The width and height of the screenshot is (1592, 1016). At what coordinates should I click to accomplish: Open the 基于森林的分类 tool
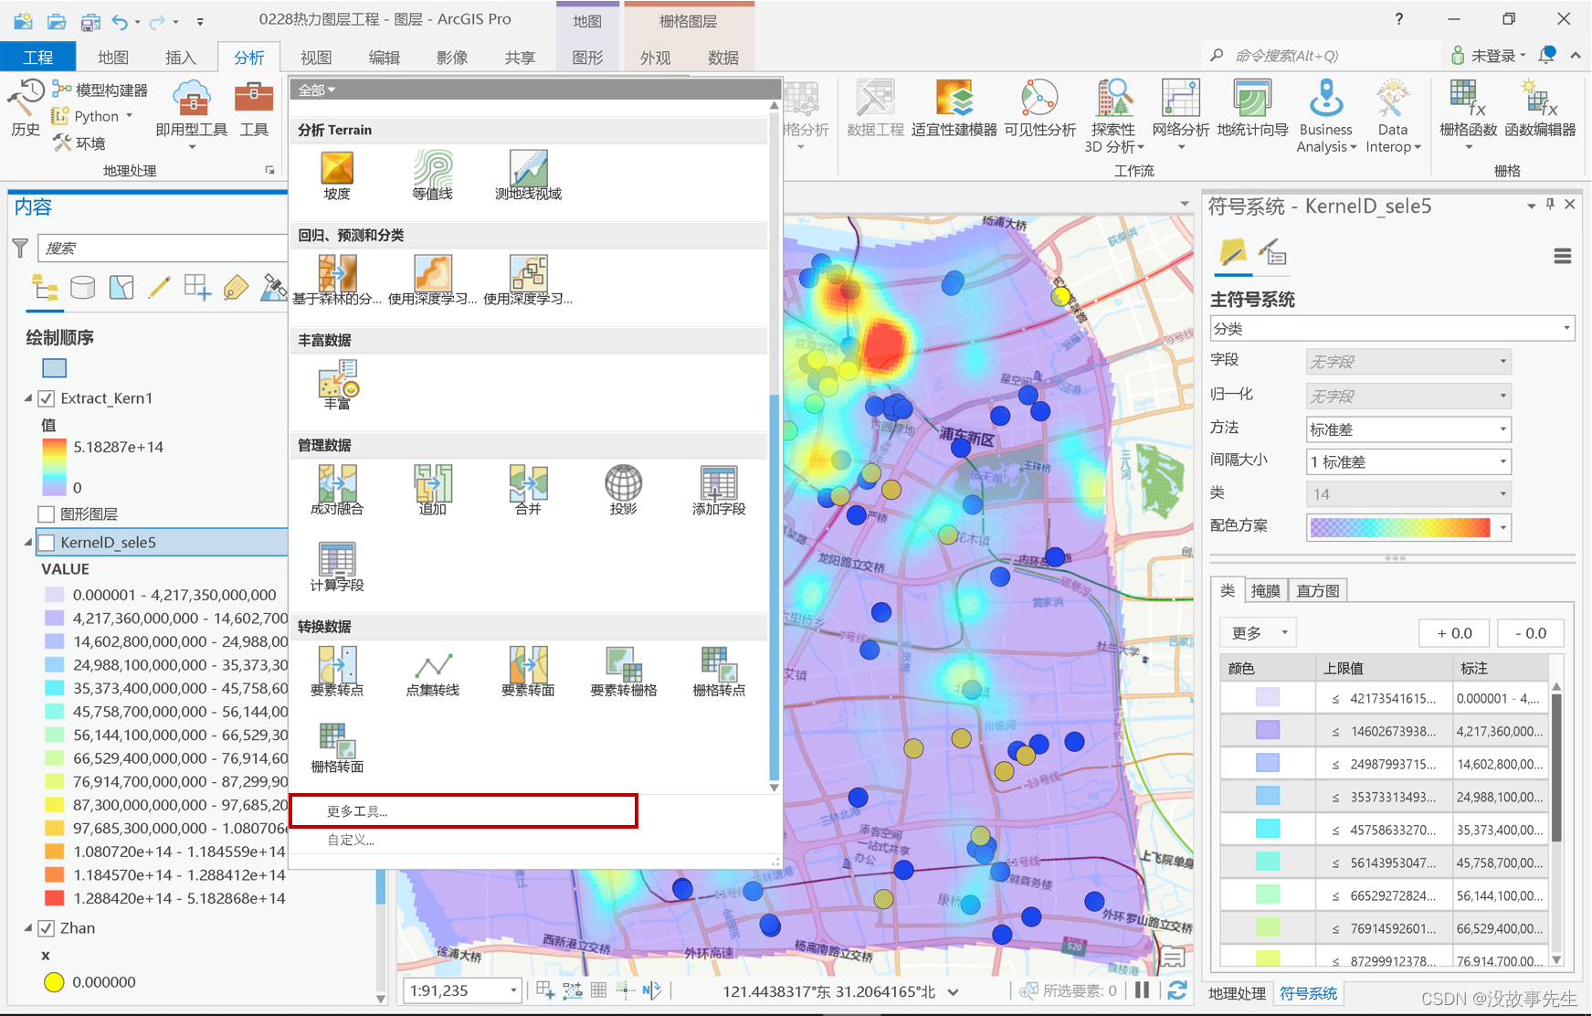pyautogui.click(x=337, y=280)
